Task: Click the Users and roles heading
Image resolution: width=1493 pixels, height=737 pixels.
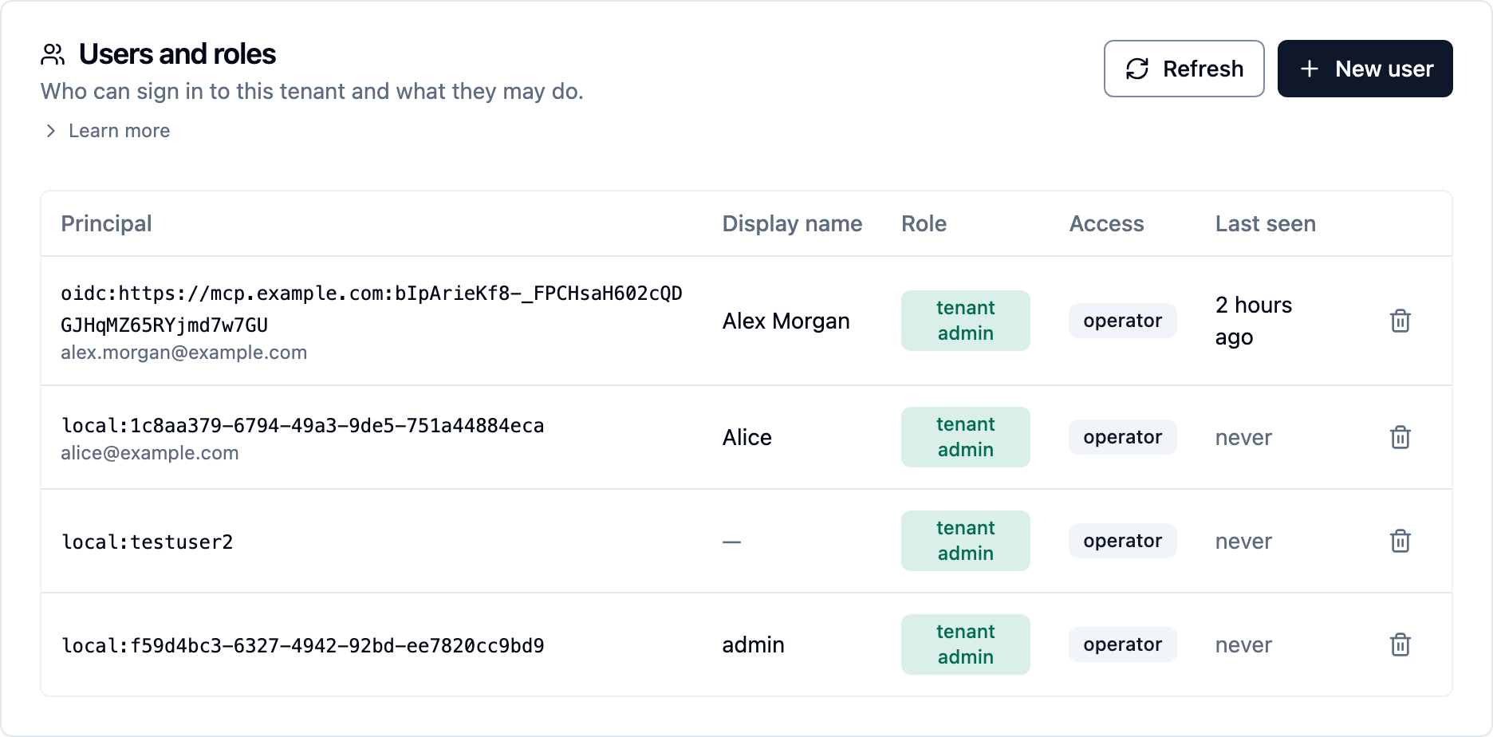Action: pyautogui.click(x=177, y=54)
